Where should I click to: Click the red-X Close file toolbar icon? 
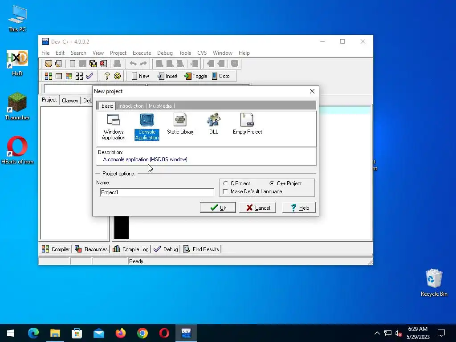pyautogui.click(x=103, y=64)
